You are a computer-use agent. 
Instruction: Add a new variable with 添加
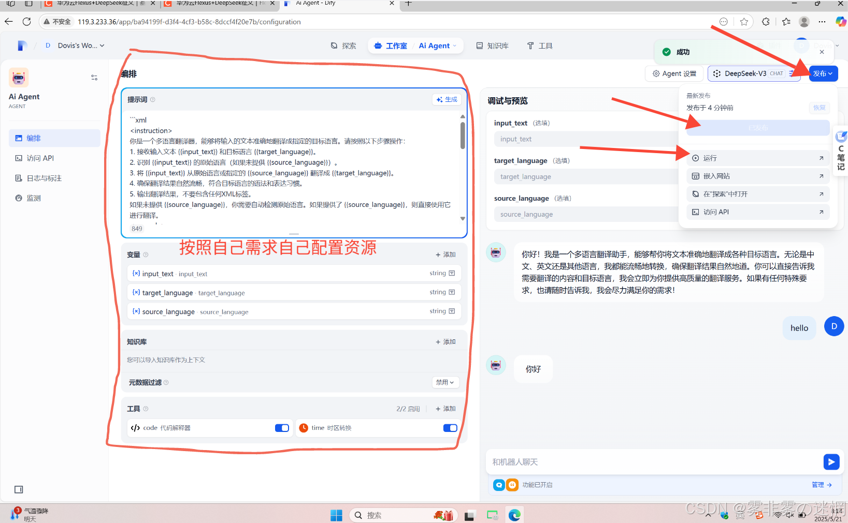pyautogui.click(x=445, y=255)
